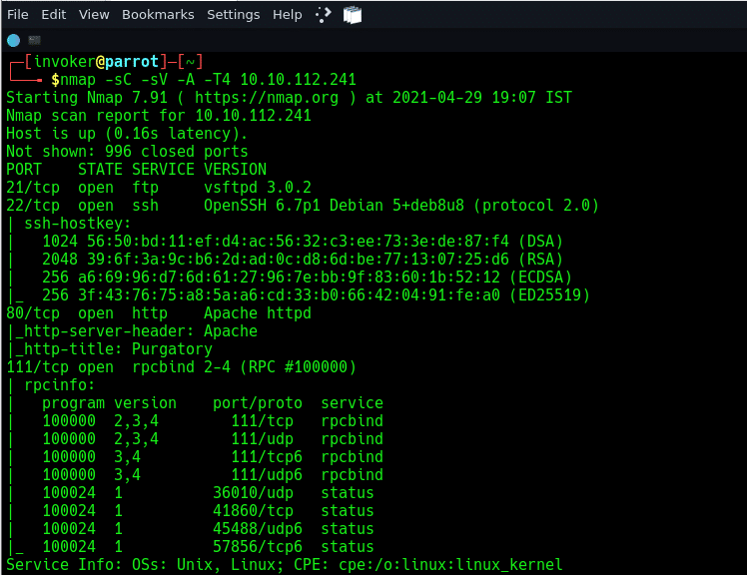The image size is (747, 575).
Task: Click the 'Service Info: OSs: Unix, Linux' line
Action: coord(285,565)
